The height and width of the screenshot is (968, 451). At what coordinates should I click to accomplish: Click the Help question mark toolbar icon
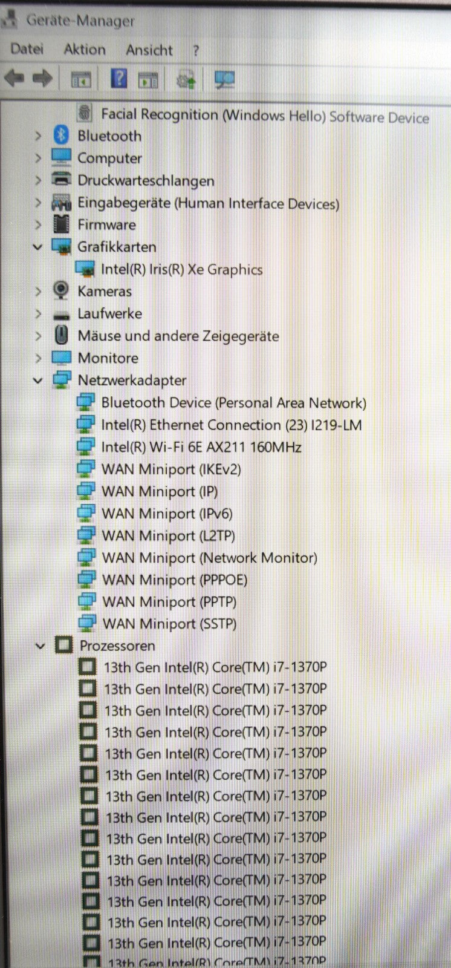119,78
